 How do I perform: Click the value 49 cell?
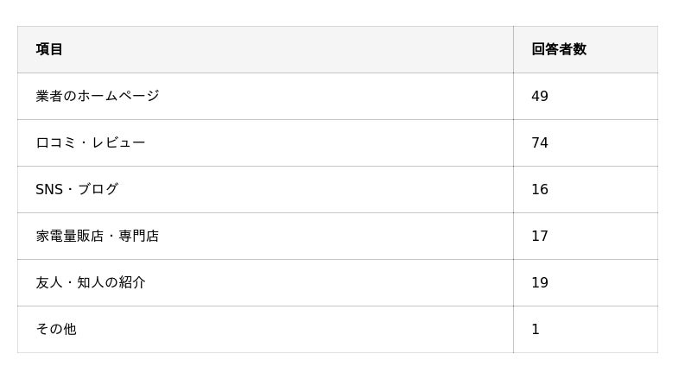[x=540, y=96]
